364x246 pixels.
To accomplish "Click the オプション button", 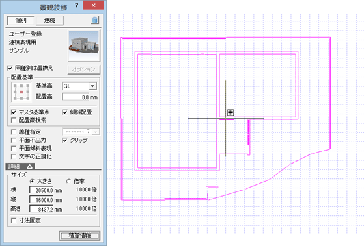I will (x=83, y=69).
